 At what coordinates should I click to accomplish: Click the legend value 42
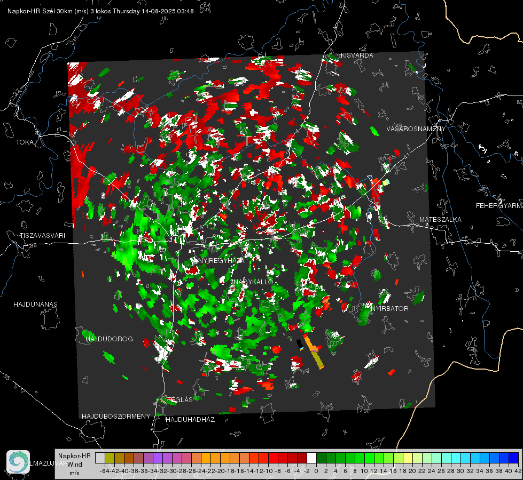coord(518,471)
